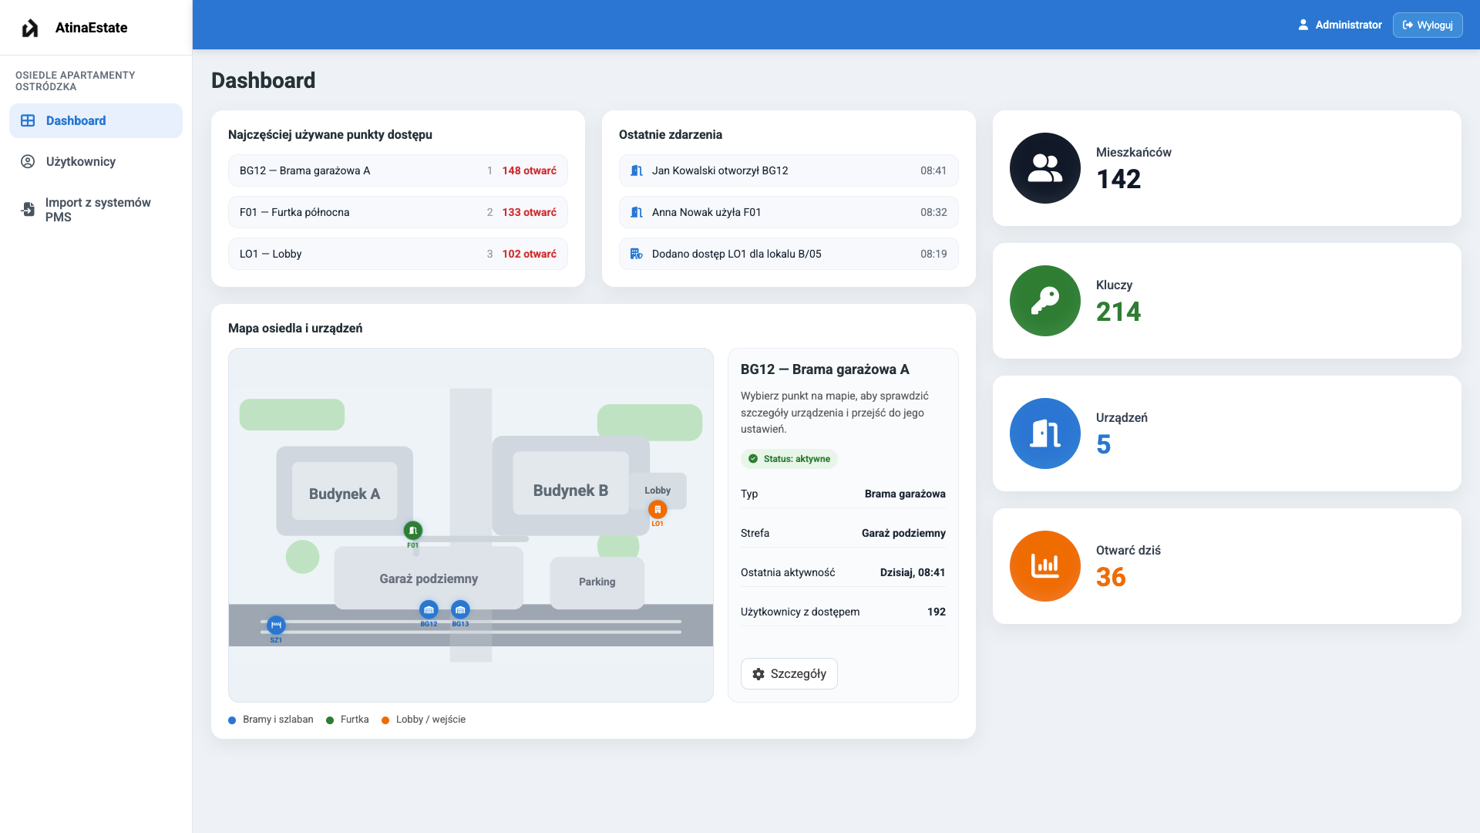The height and width of the screenshot is (833, 1480).
Task: Select F01 — Furtka północna row
Action: click(398, 213)
